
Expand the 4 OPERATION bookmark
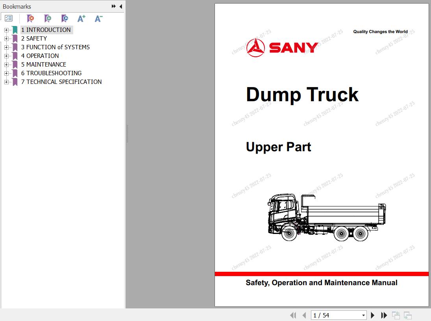[6, 56]
